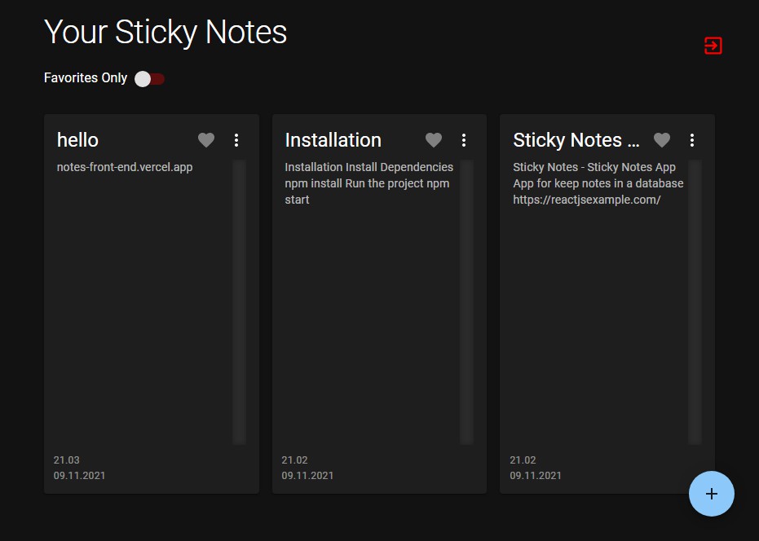Click the hello note title
Image resolution: width=759 pixels, height=541 pixels.
point(77,140)
